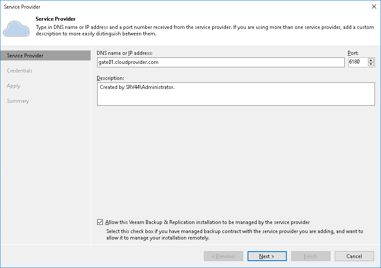Screen dimensions: 381x268
Task: Click the 'Description' field label
Action: pyautogui.click(x=110, y=78)
